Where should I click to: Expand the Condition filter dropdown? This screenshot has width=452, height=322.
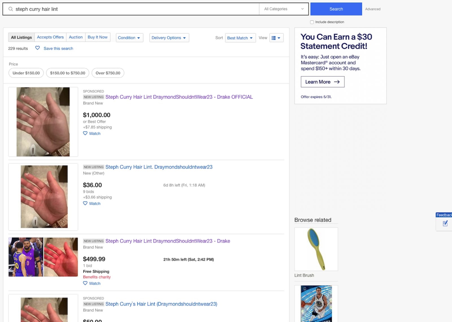pyautogui.click(x=129, y=38)
